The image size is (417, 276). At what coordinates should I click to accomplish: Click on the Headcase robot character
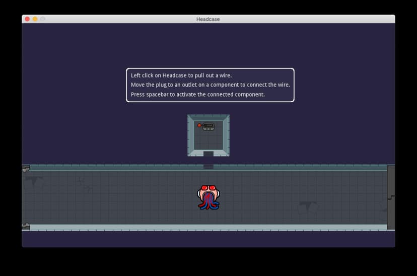pos(208,197)
